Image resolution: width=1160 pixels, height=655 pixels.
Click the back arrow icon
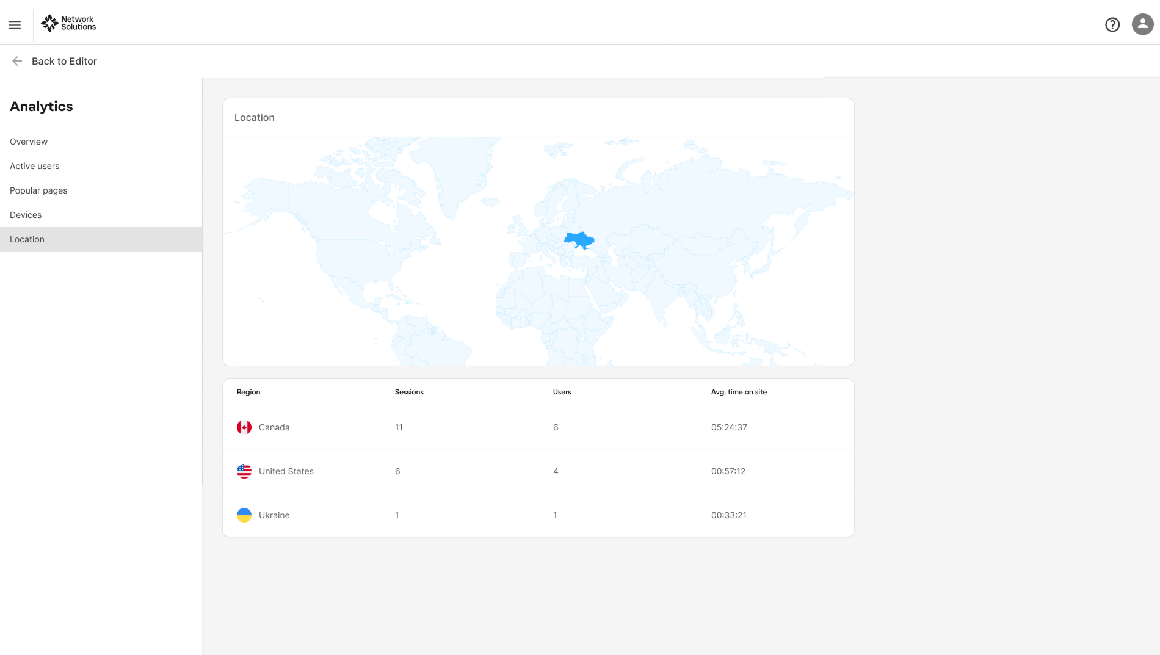[17, 61]
